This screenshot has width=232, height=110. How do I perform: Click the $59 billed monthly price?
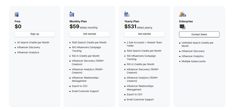point(83,27)
